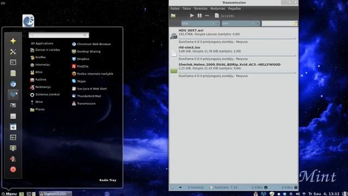Click the volume speaker tray icon
Image resolution: width=348 pixels, height=196 pixels.
(x=297, y=194)
